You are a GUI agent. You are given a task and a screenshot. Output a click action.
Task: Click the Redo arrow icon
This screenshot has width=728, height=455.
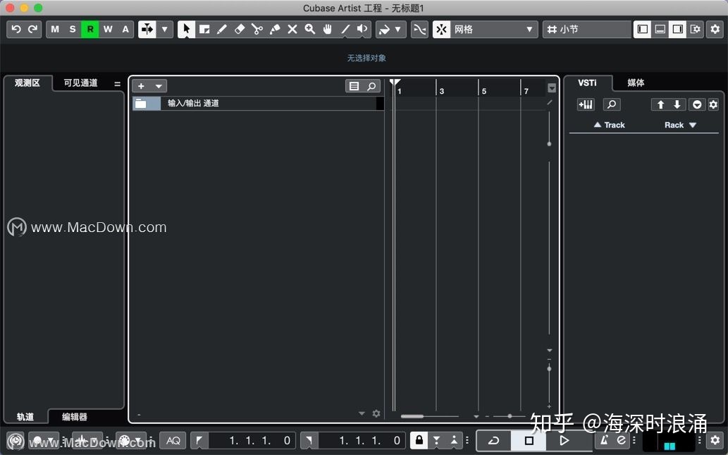point(32,30)
